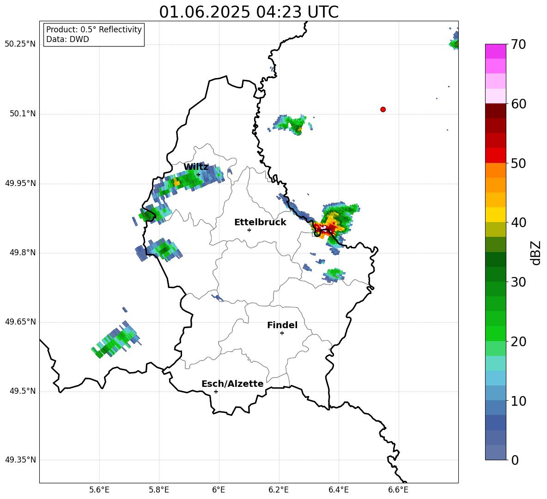Click the colorbar 50 tick label
Viewport: 547px width, 499px height.
pos(518,163)
